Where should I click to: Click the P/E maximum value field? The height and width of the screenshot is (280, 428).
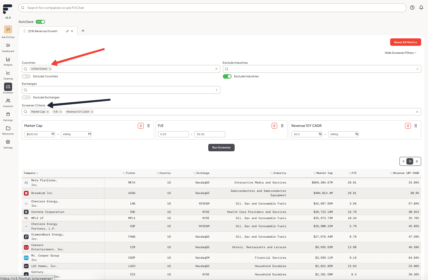pos(209,134)
